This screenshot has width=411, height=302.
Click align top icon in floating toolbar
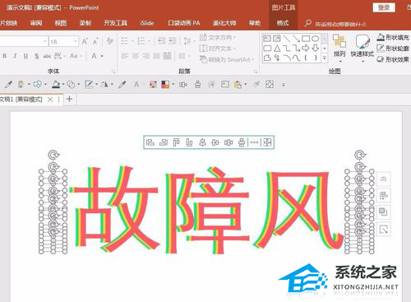pos(176,142)
